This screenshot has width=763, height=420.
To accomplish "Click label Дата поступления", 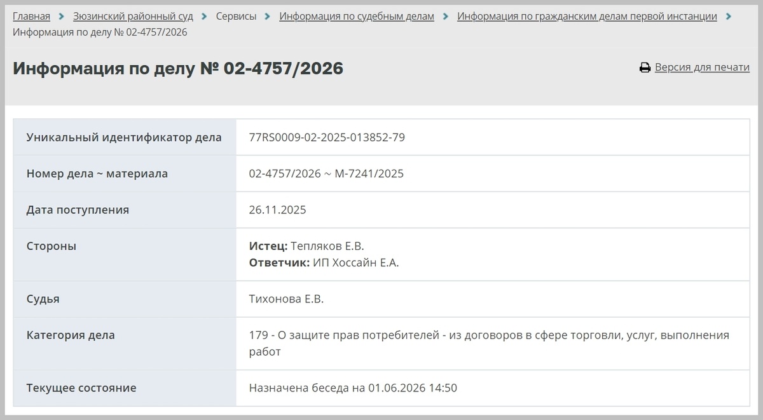I will (78, 210).
